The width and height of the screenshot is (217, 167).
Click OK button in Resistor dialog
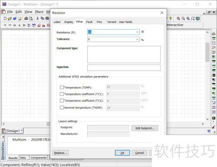tap(122, 153)
